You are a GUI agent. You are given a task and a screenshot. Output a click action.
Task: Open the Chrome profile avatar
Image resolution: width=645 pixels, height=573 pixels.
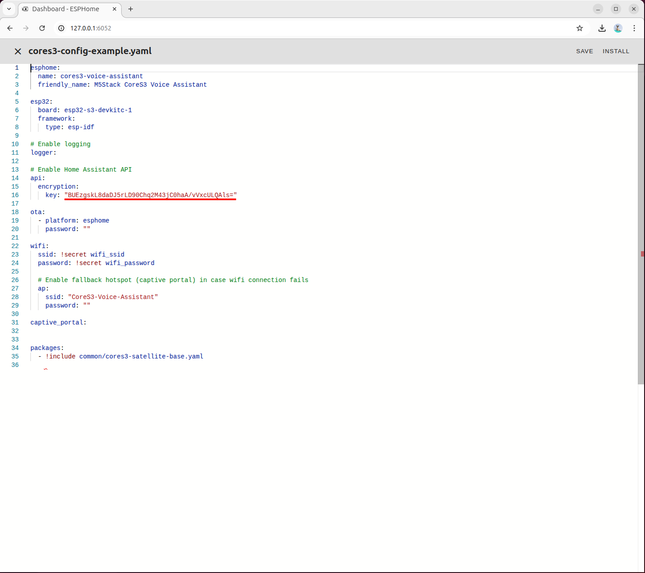[x=618, y=28]
